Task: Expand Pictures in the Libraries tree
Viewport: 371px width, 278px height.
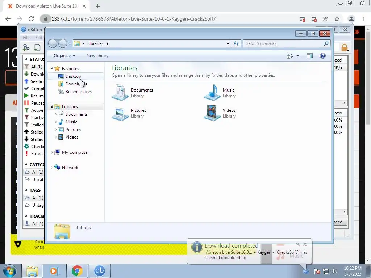Action: [55, 129]
